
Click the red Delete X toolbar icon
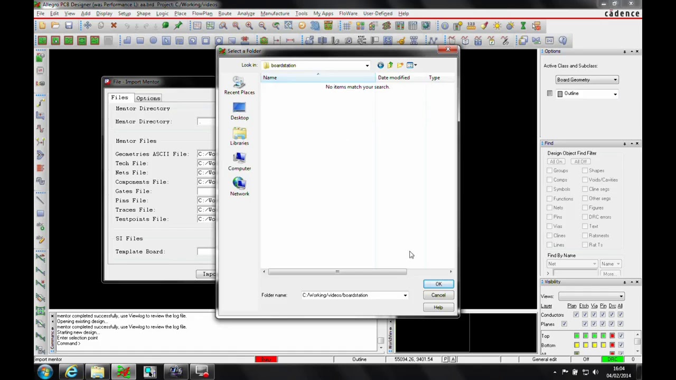(x=114, y=25)
